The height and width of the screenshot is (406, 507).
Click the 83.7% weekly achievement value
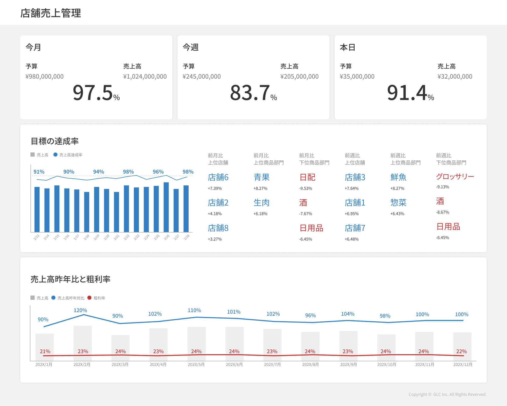[x=253, y=93]
